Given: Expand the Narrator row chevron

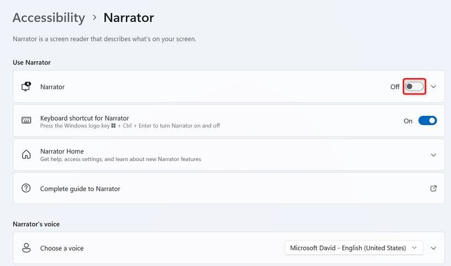Looking at the screenshot, I should click(x=433, y=86).
